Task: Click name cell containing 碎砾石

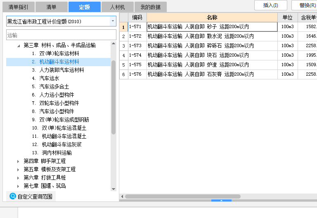Action: point(212,46)
